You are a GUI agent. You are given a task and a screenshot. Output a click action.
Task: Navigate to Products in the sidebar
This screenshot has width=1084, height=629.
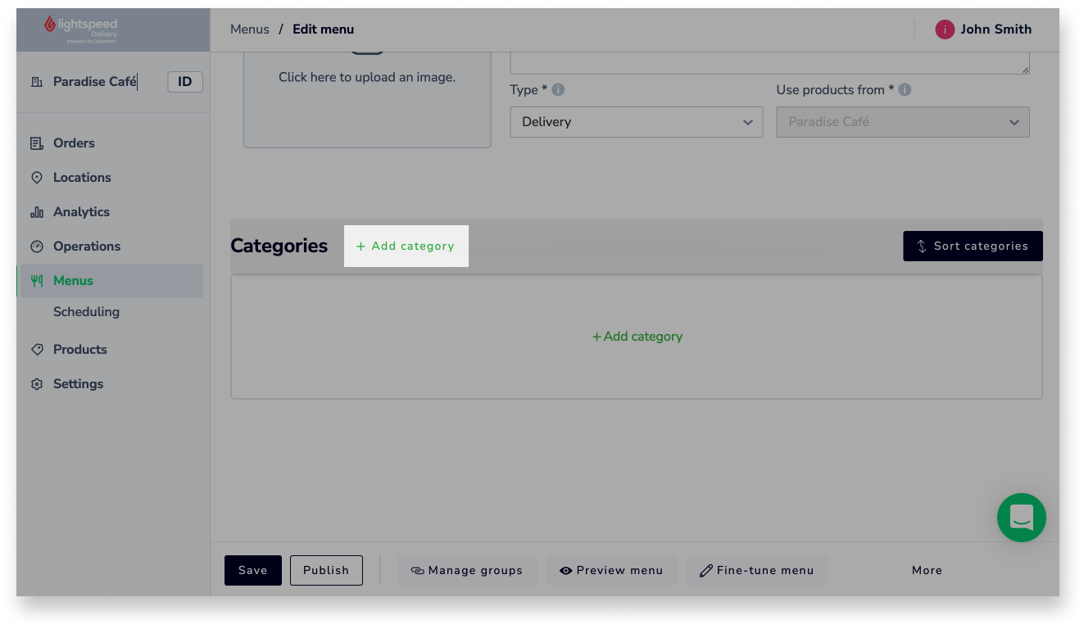pyautogui.click(x=79, y=350)
